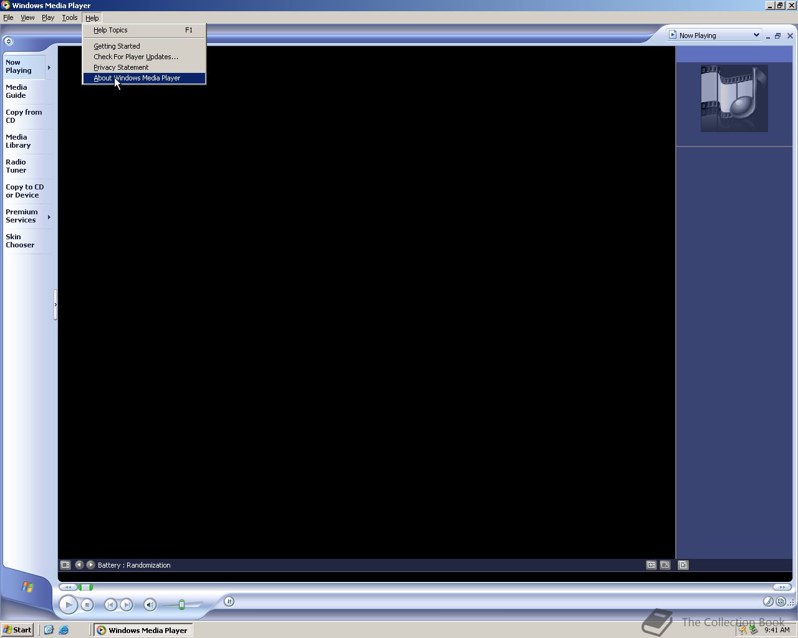Viewport: 798px width, 638px height.
Task: Open the Windows Start menu
Action: coord(17,630)
